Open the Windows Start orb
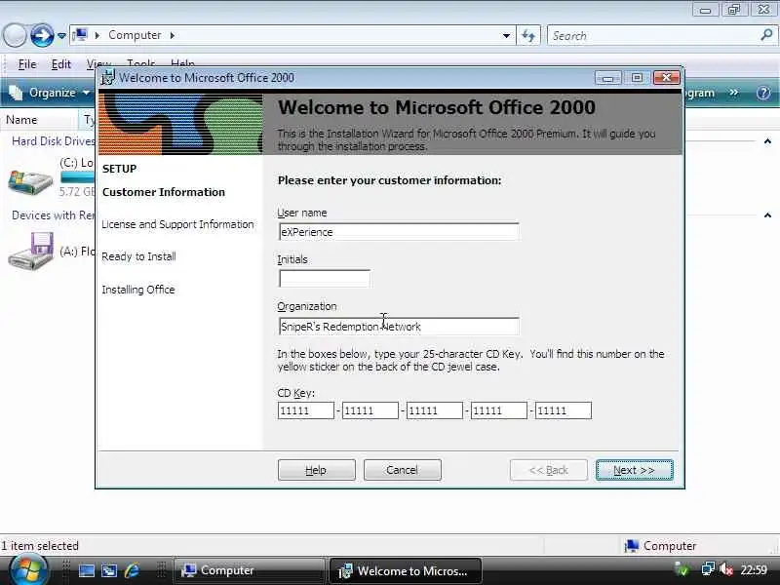The height and width of the screenshot is (585, 780). [x=28, y=569]
